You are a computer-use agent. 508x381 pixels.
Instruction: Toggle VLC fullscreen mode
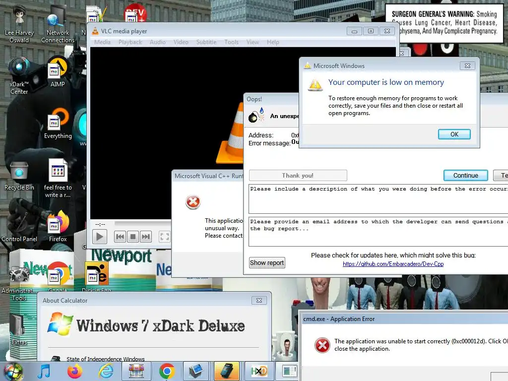165,237
